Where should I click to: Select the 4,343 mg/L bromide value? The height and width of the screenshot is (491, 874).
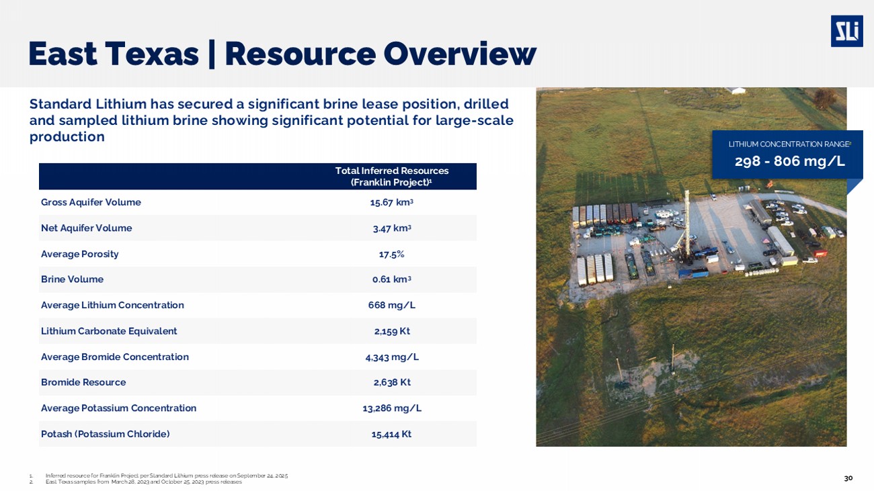pos(391,357)
